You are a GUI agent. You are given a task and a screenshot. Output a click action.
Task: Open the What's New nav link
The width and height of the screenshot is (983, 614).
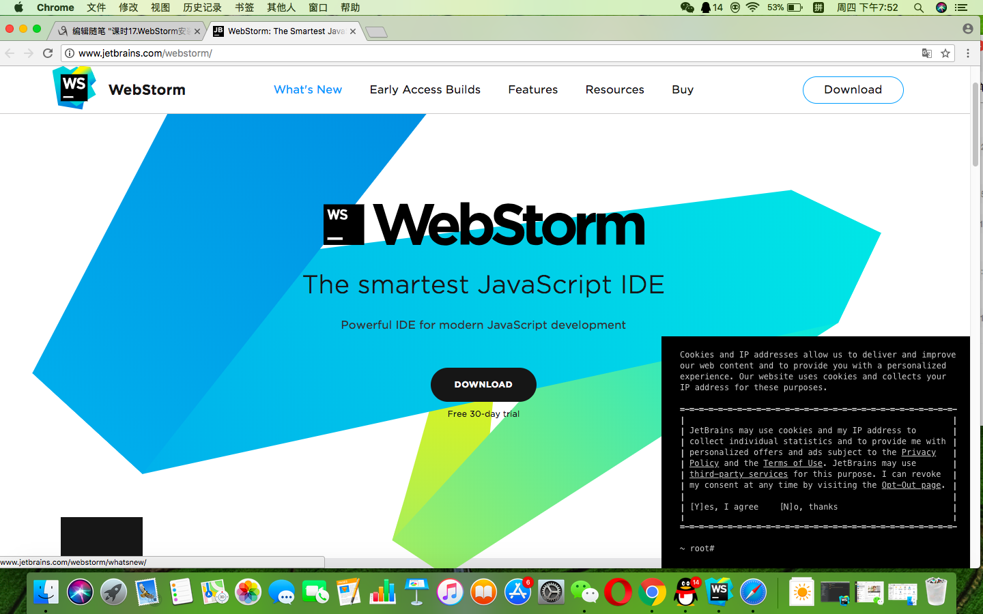(308, 89)
